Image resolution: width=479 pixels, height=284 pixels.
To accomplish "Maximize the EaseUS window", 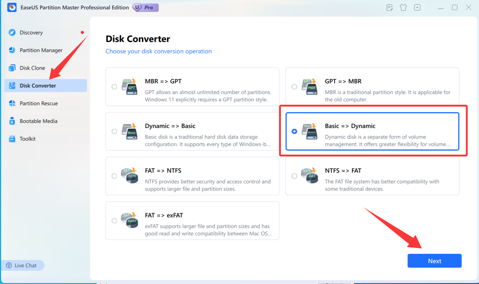I will pyautogui.click(x=455, y=7).
